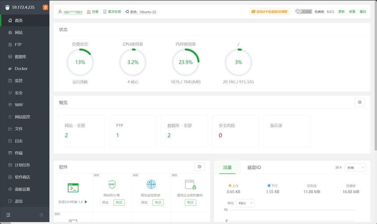Image resolution: width=377 pixels, height=224 pixels.
Task: Click the user account 186****7803 link
Action: pyautogui.click(x=73, y=12)
